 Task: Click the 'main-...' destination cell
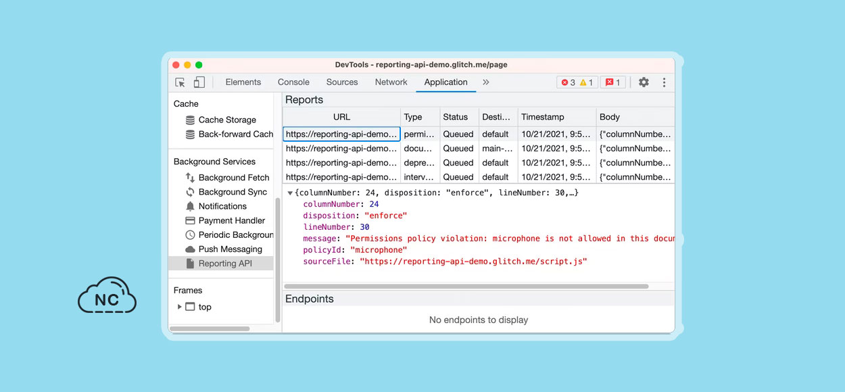click(x=499, y=148)
